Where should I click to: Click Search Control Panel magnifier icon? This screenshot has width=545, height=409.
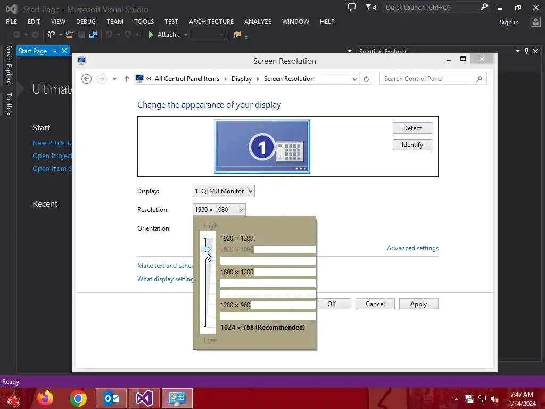coord(480,79)
